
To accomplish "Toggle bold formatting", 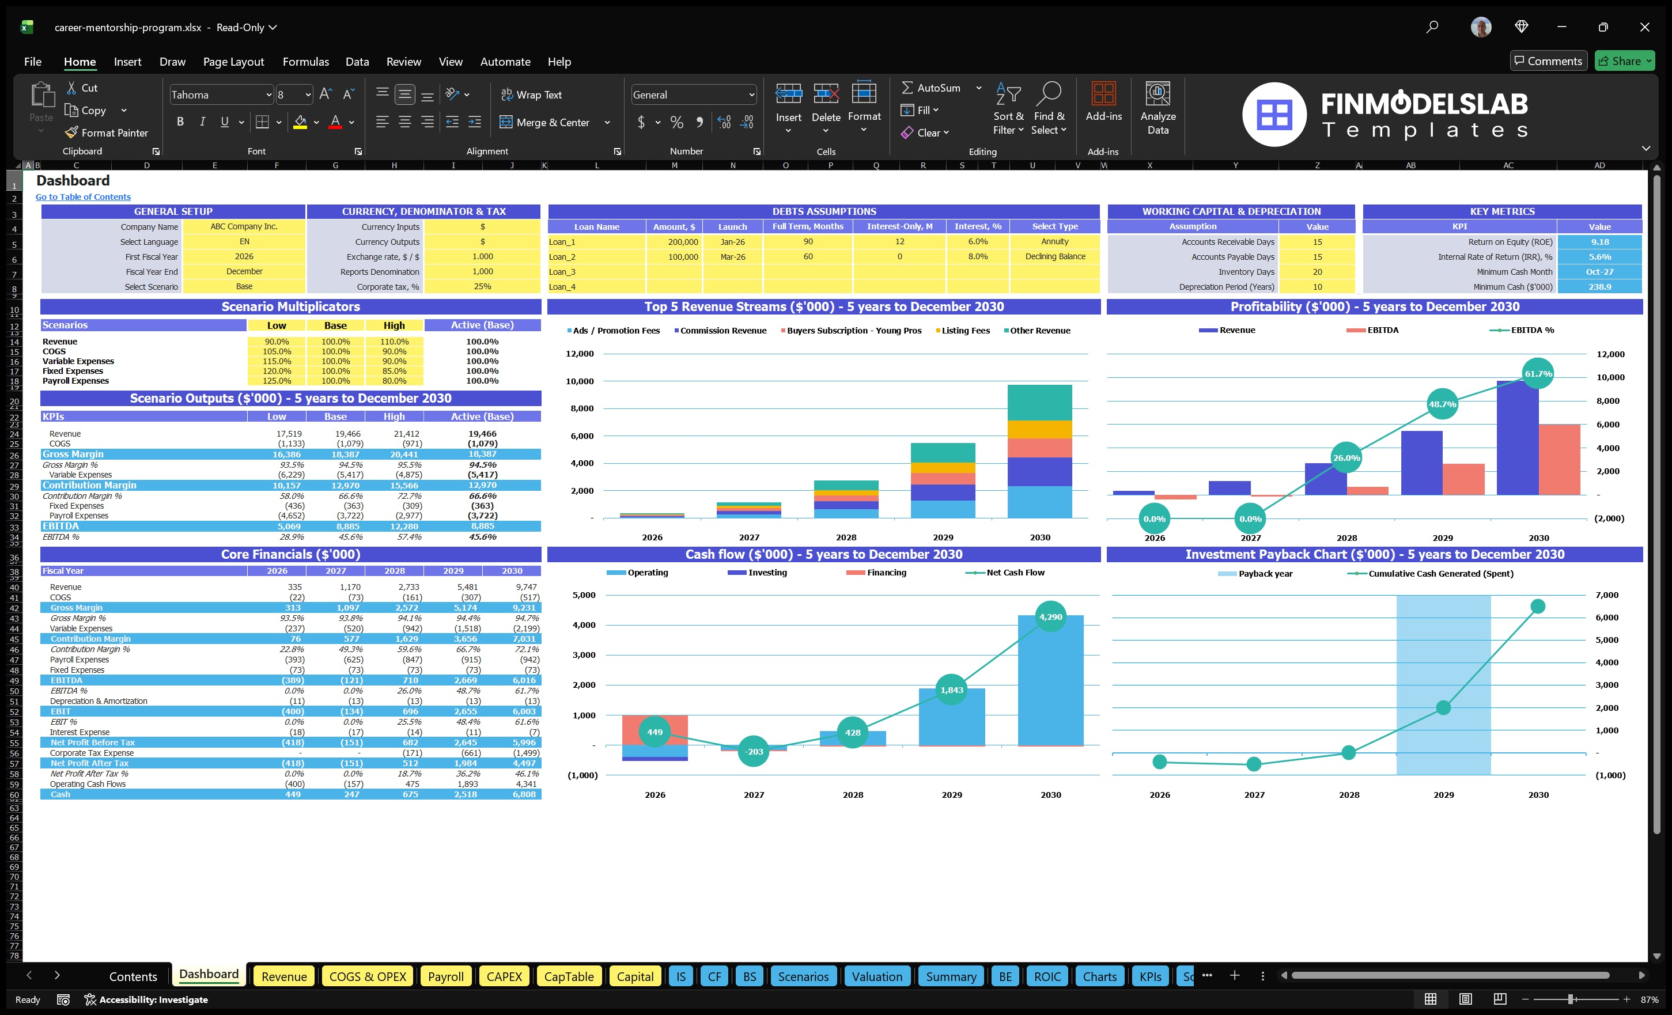I will (180, 122).
